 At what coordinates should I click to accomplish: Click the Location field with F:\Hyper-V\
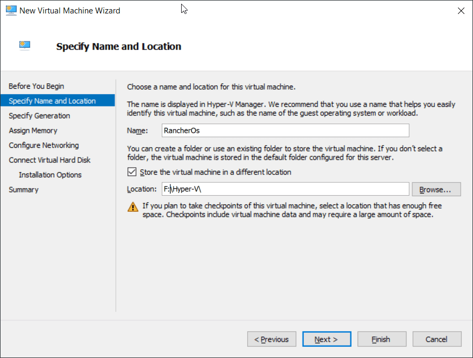point(285,189)
